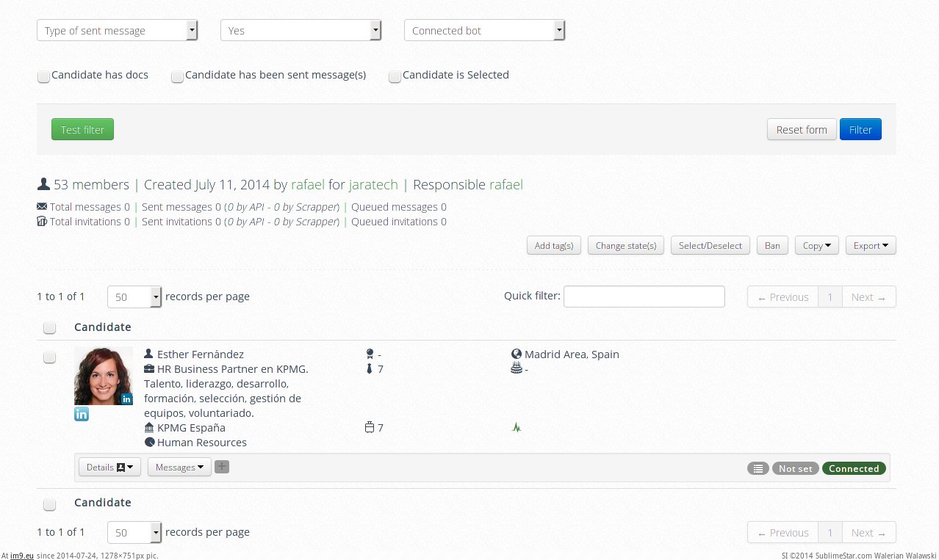Click the LinkedIn icon below the candidate photo

(x=82, y=414)
